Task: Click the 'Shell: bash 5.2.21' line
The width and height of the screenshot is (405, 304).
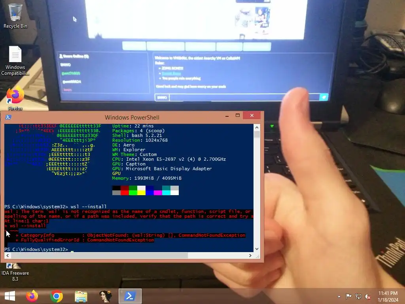Action: (x=137, y=135)
